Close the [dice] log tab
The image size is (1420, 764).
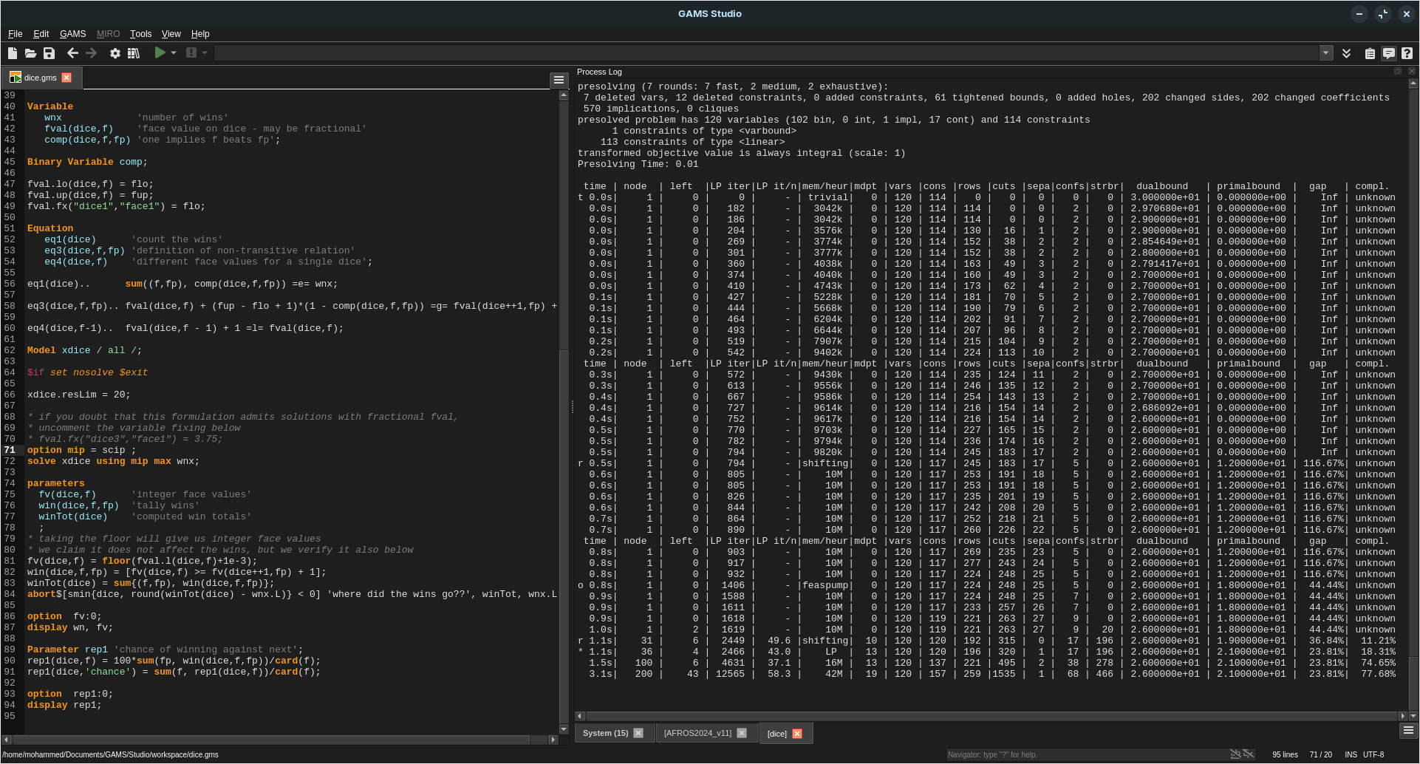[797, 734]
